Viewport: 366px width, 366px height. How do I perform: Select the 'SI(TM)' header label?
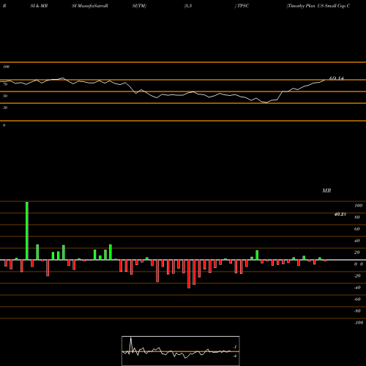click(139, 6)
